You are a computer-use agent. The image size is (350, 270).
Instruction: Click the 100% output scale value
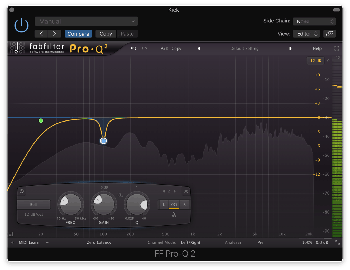click(307, 242)
